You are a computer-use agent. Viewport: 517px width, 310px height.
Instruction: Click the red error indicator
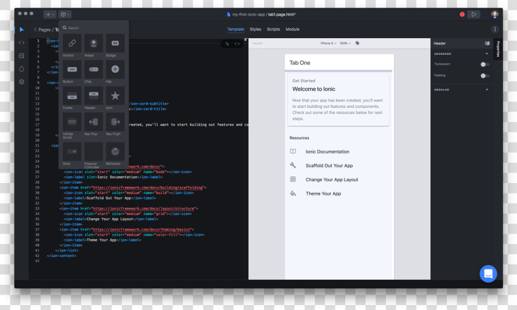[462, 14]
